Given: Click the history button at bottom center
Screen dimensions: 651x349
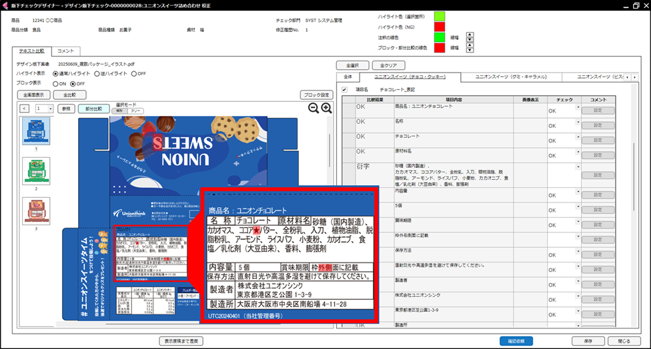Looking at the screenshot, I should (x=181, y=341).
